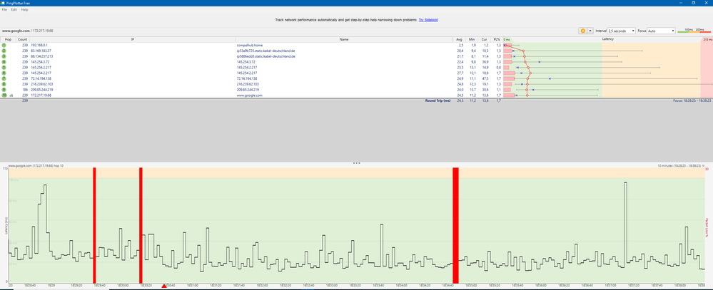The height and width of the screenshot is (290, 713).
Task: Click the graph title www.google.com hop 10
Action: 36,166
